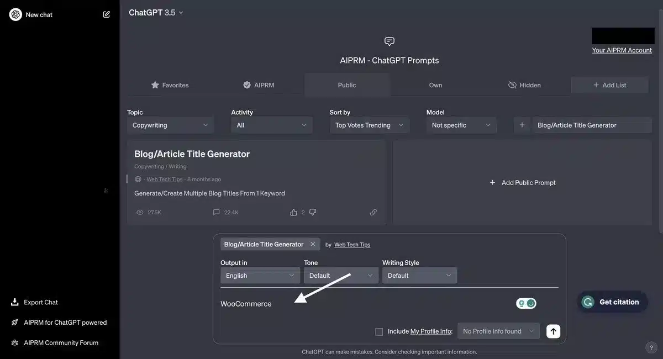
Task: Click the WooCommerce text input area
Action: 365,304
